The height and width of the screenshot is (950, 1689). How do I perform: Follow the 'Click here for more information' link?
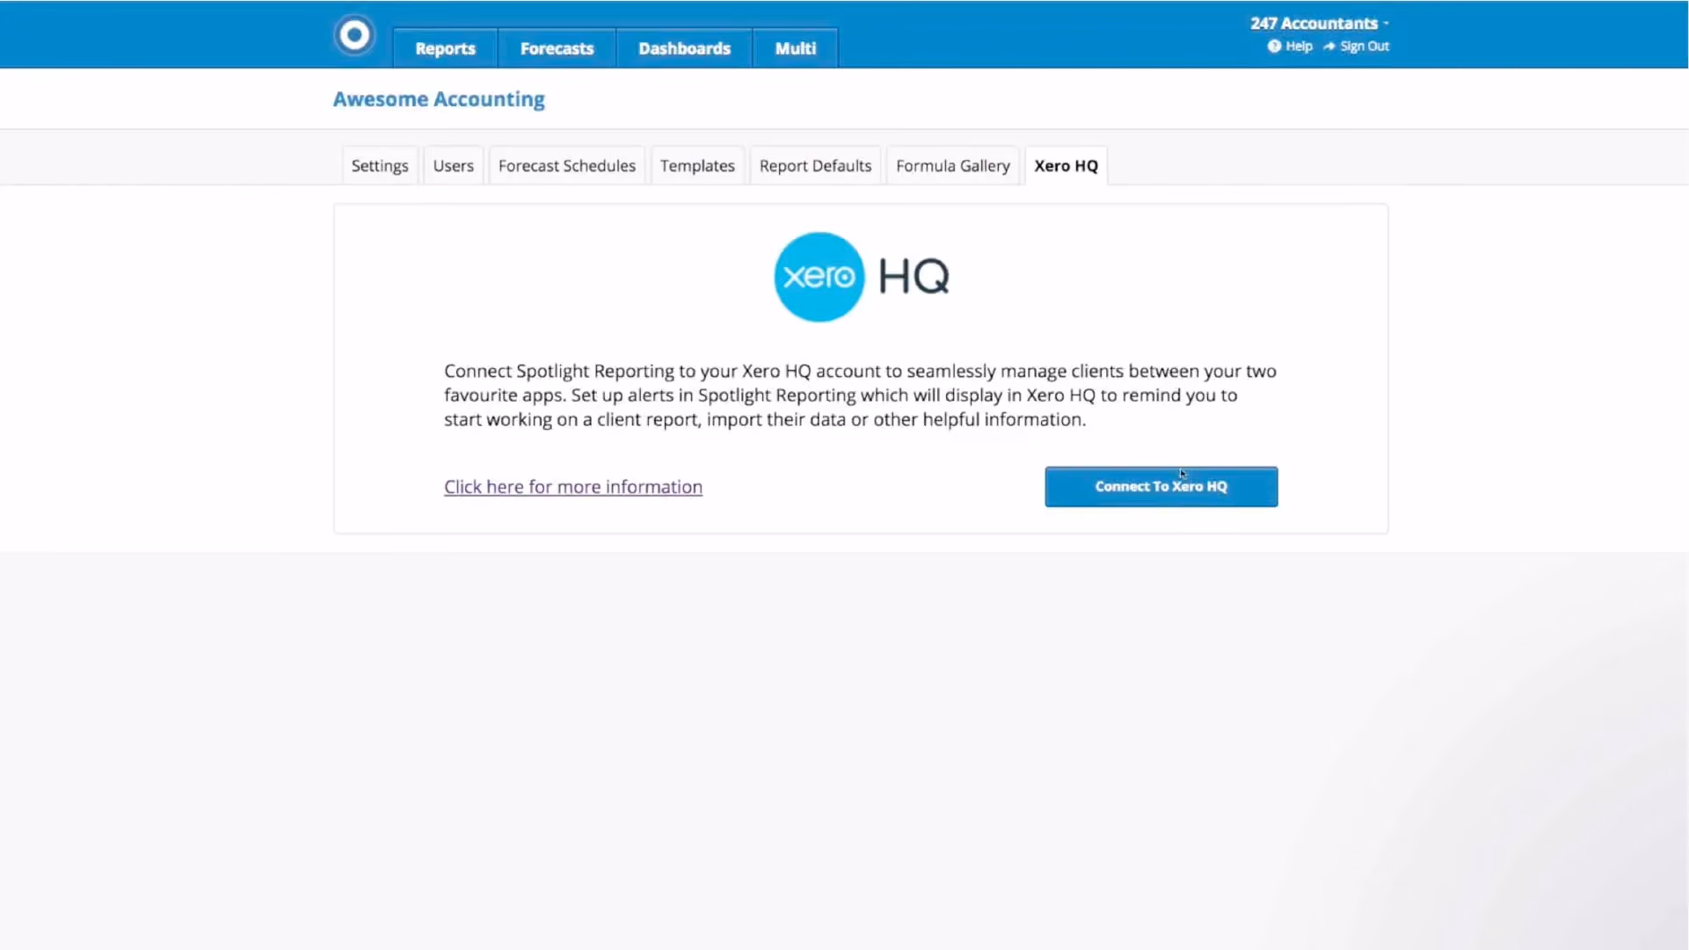point(573,487)
